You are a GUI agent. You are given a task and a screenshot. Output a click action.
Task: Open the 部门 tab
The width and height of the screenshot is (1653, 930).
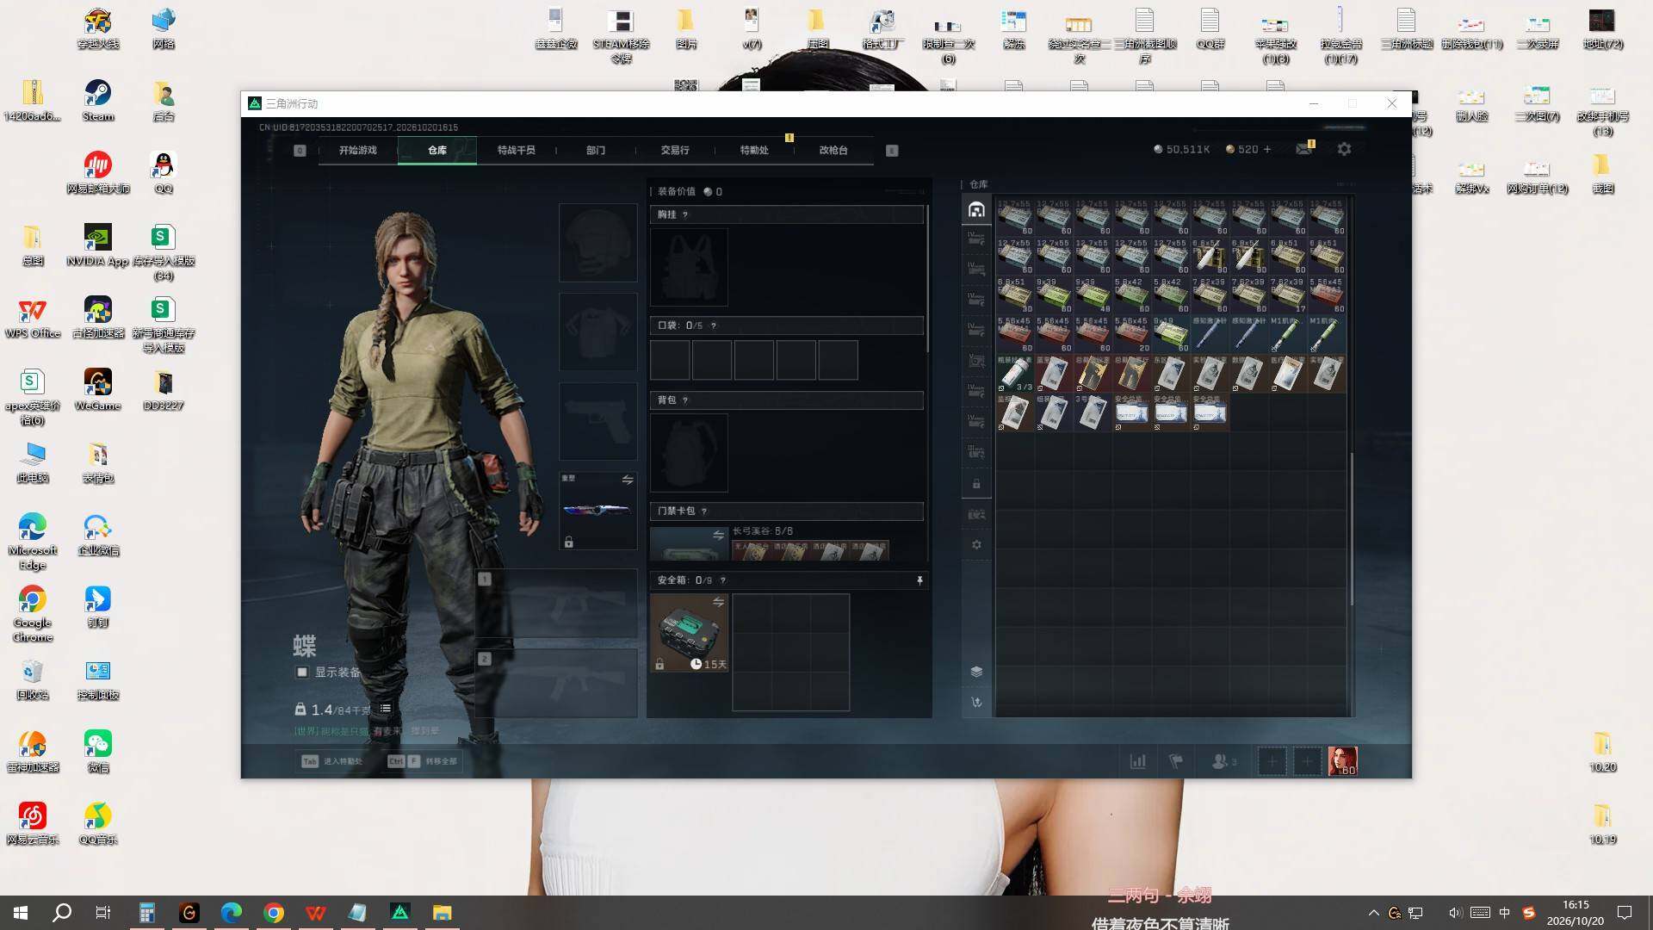pyautogui.click(x=596, y=150)
